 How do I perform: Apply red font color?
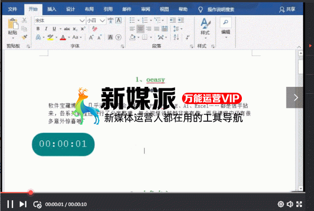tap(63, 37)
